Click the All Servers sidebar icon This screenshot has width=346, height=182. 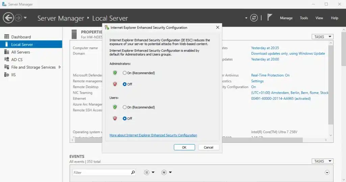[x=6, y=52]
